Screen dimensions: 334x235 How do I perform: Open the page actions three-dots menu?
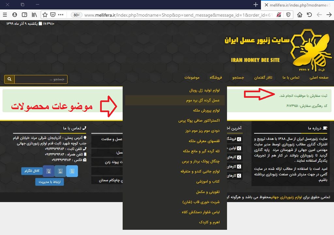tap(61, 15)
